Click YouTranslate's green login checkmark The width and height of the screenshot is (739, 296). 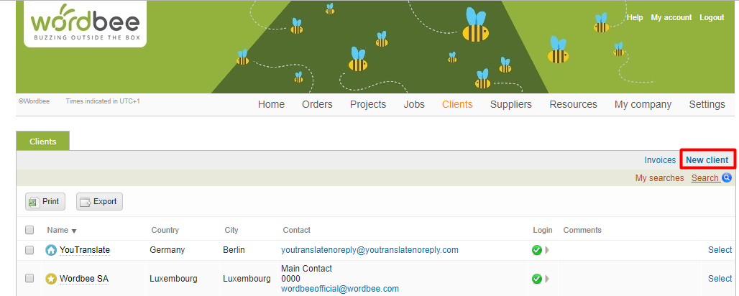click(x=536, y=250)
